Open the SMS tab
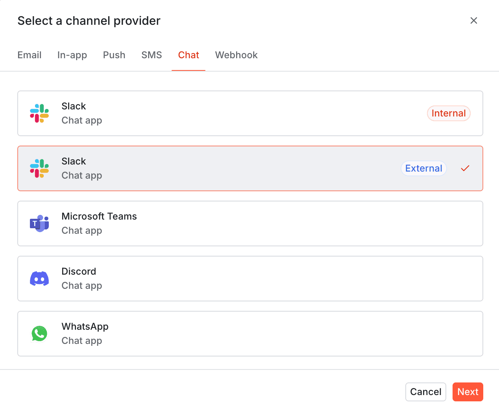Image resolution: width=499 pixels, height=410 pixels. (x=152, y=55)
